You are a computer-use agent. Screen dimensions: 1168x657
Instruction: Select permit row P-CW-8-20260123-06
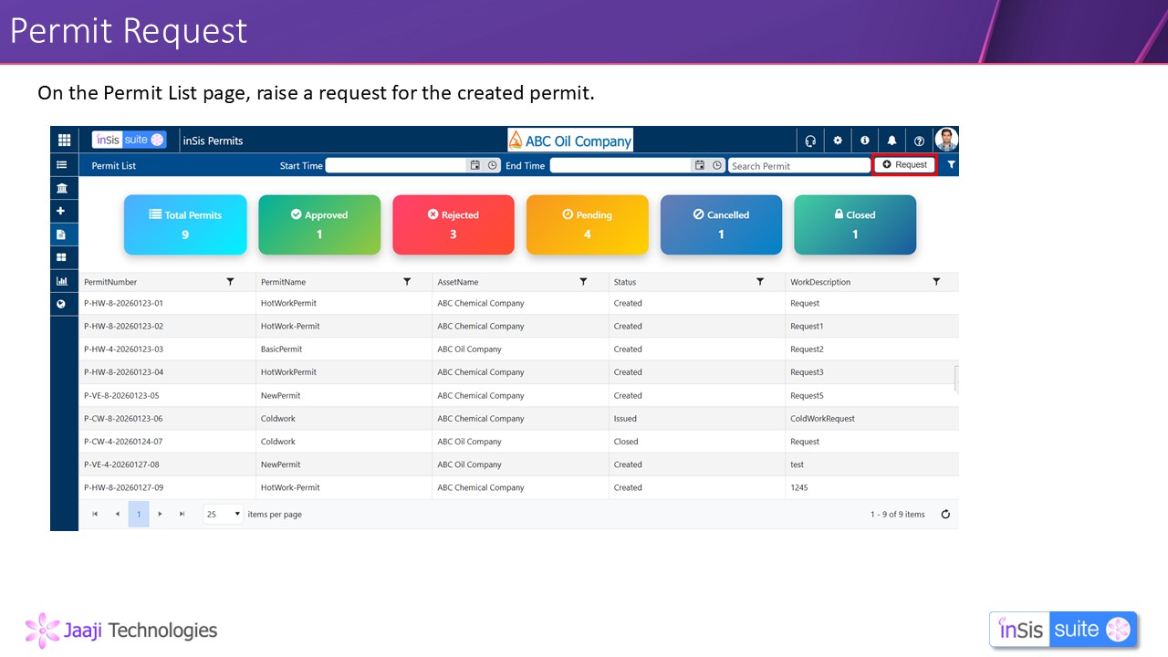click(123, 419)
